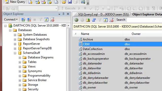Expand the Tables folder

(x=20, y=62)
